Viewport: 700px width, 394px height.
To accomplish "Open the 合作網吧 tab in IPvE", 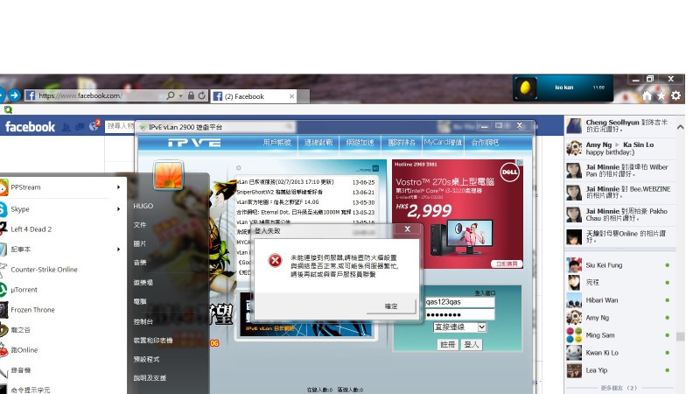I will 485,143.
